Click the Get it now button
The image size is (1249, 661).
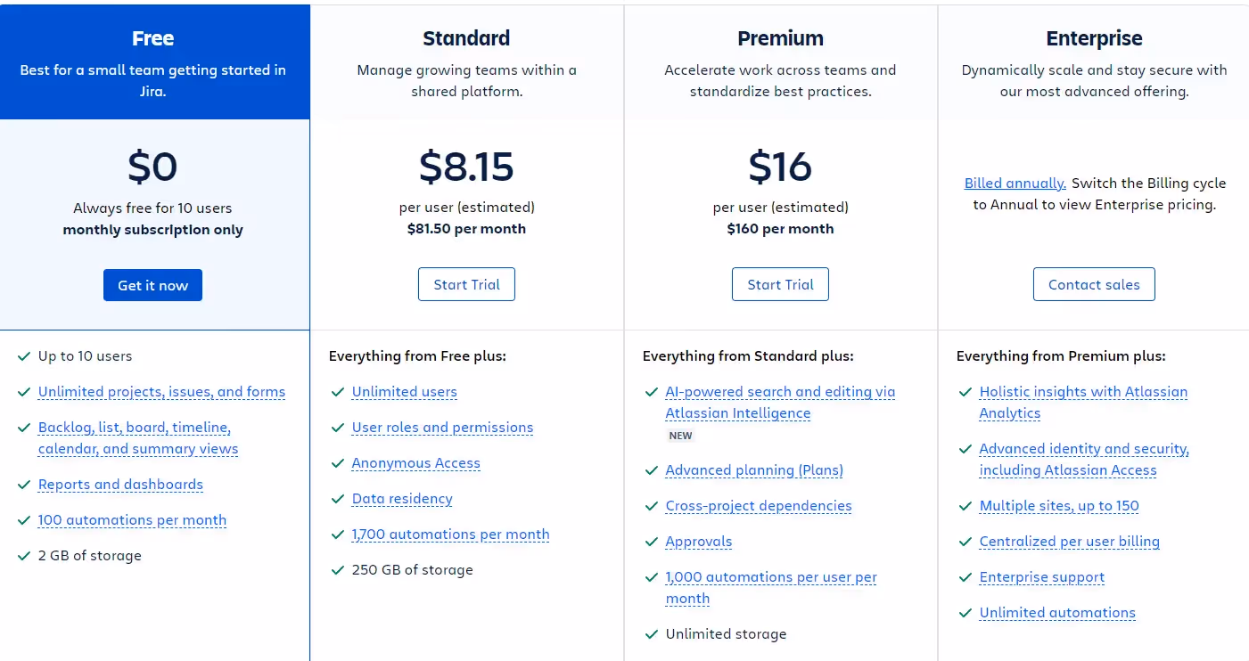152,284
